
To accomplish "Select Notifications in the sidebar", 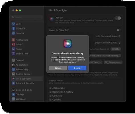I will pos(27,40).
